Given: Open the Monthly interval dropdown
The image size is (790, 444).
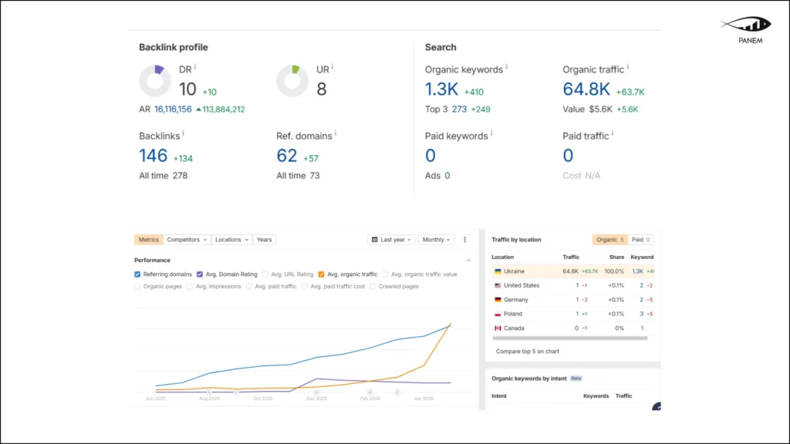Looking at the screenshot, I should point(436,240).
